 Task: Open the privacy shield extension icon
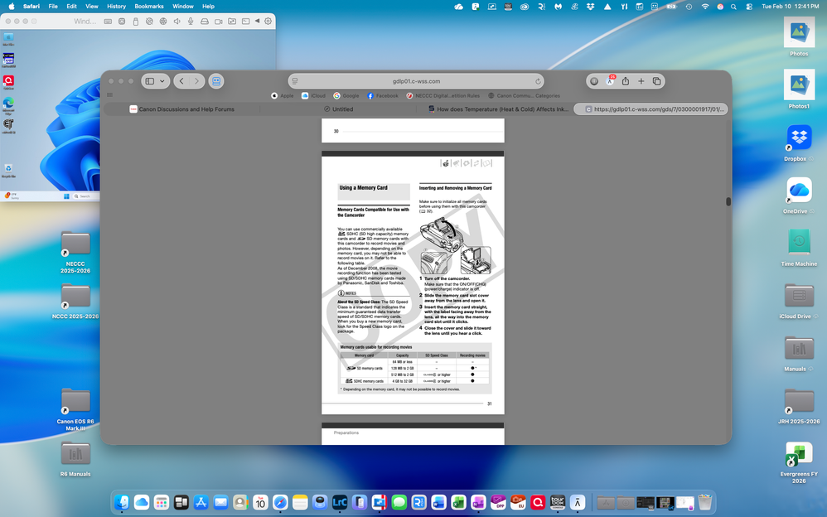point(594,81)
